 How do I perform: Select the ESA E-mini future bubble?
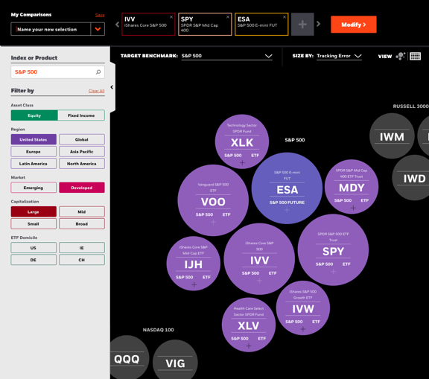(287, 188)
